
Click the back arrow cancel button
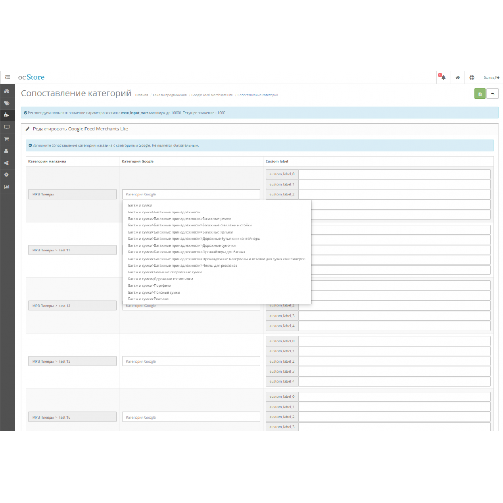493,94
